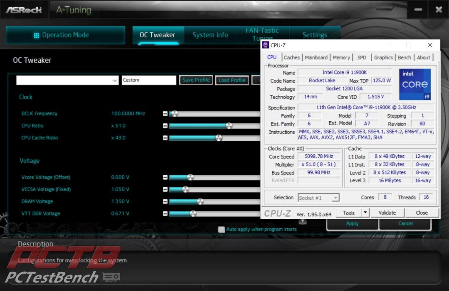Minimize the A-Tuning window
This screenshot has width=449, height=291.
pos(418,10)
